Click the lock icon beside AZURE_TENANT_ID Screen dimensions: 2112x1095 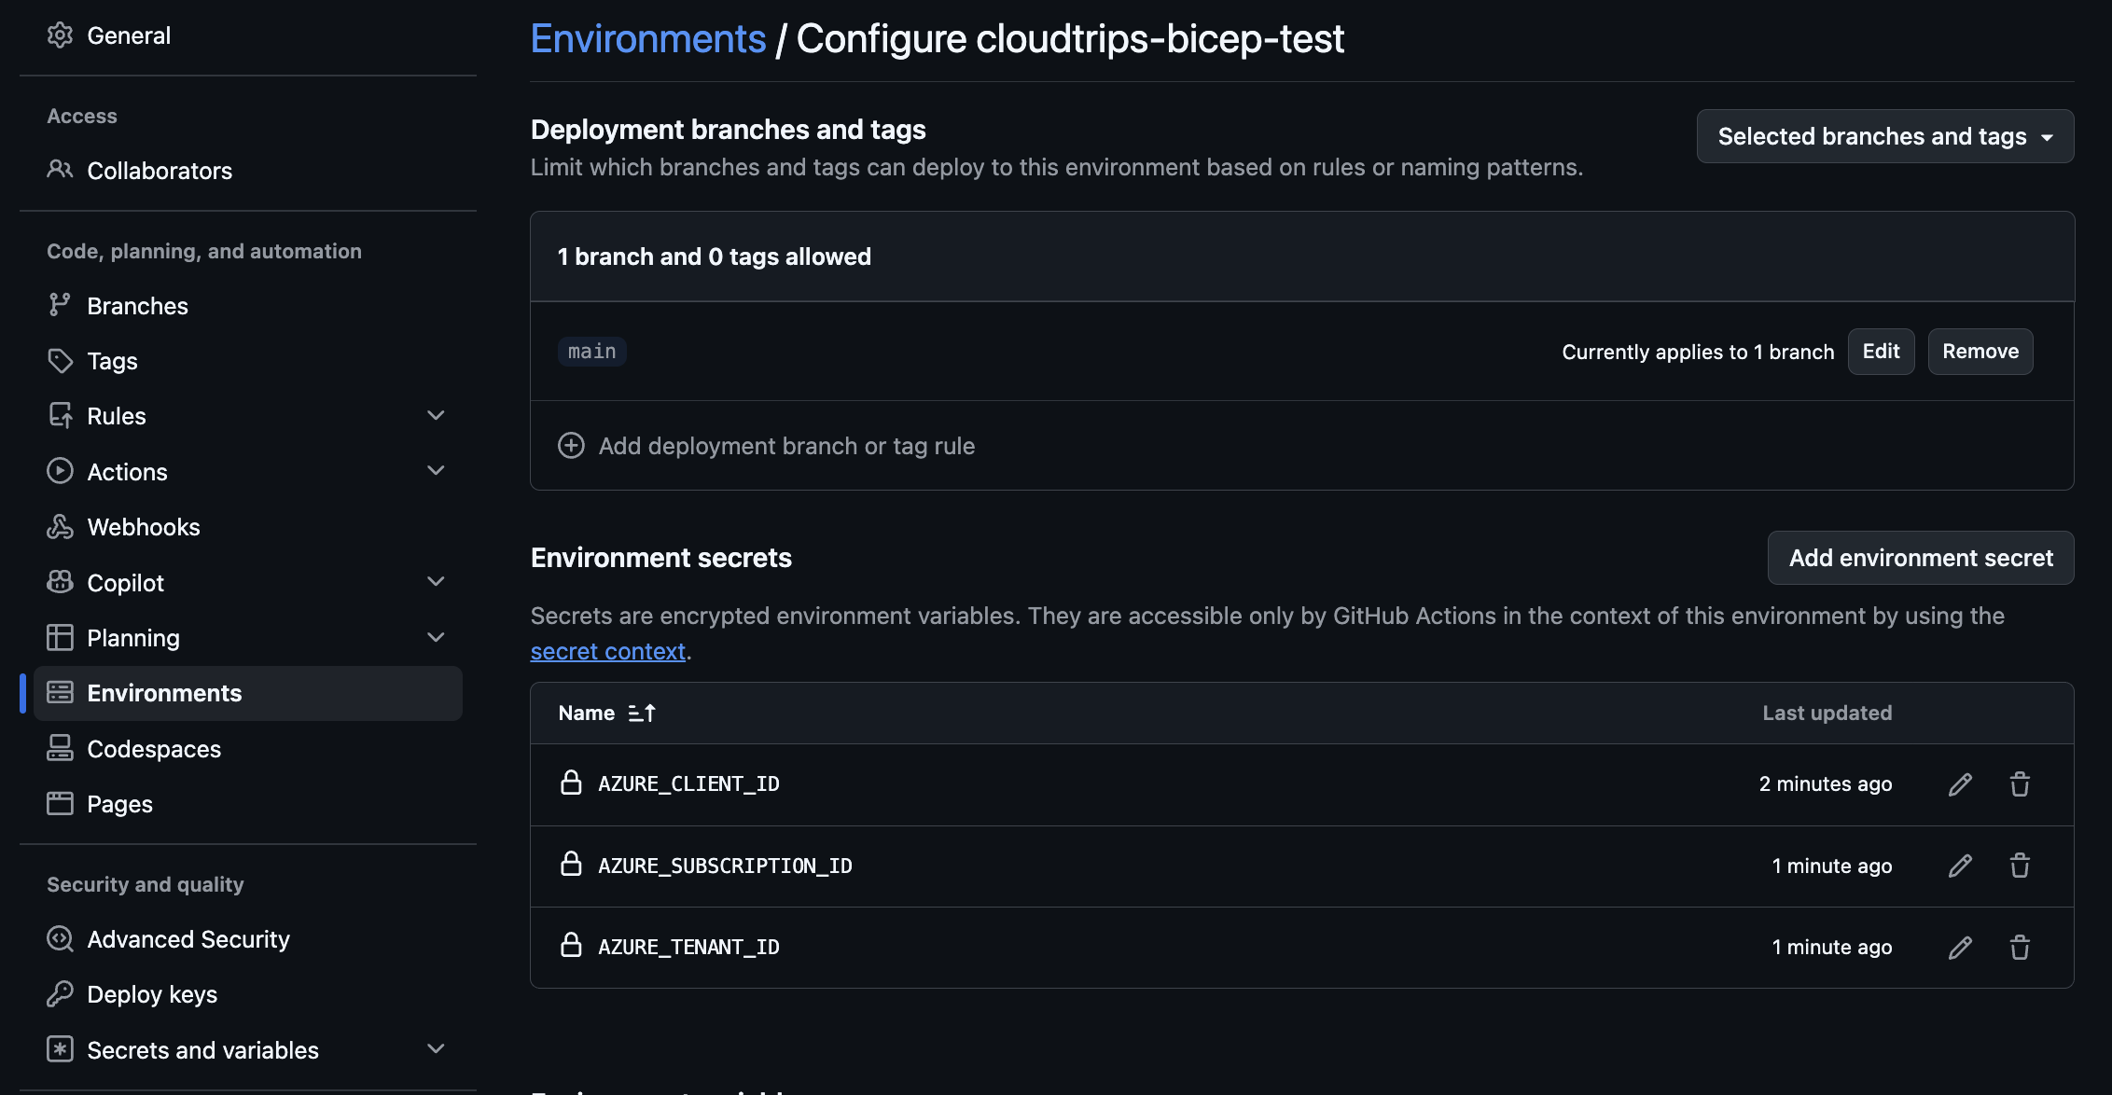pos(571,945)
